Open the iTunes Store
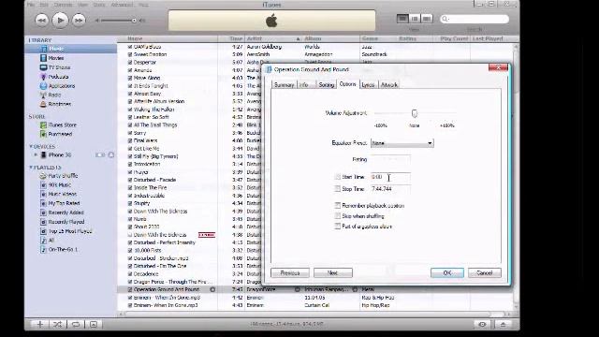This screenshot has width=599, height=337. pyautogui.click(x=62, y=125)
